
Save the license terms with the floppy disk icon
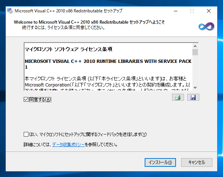(193, 97)
